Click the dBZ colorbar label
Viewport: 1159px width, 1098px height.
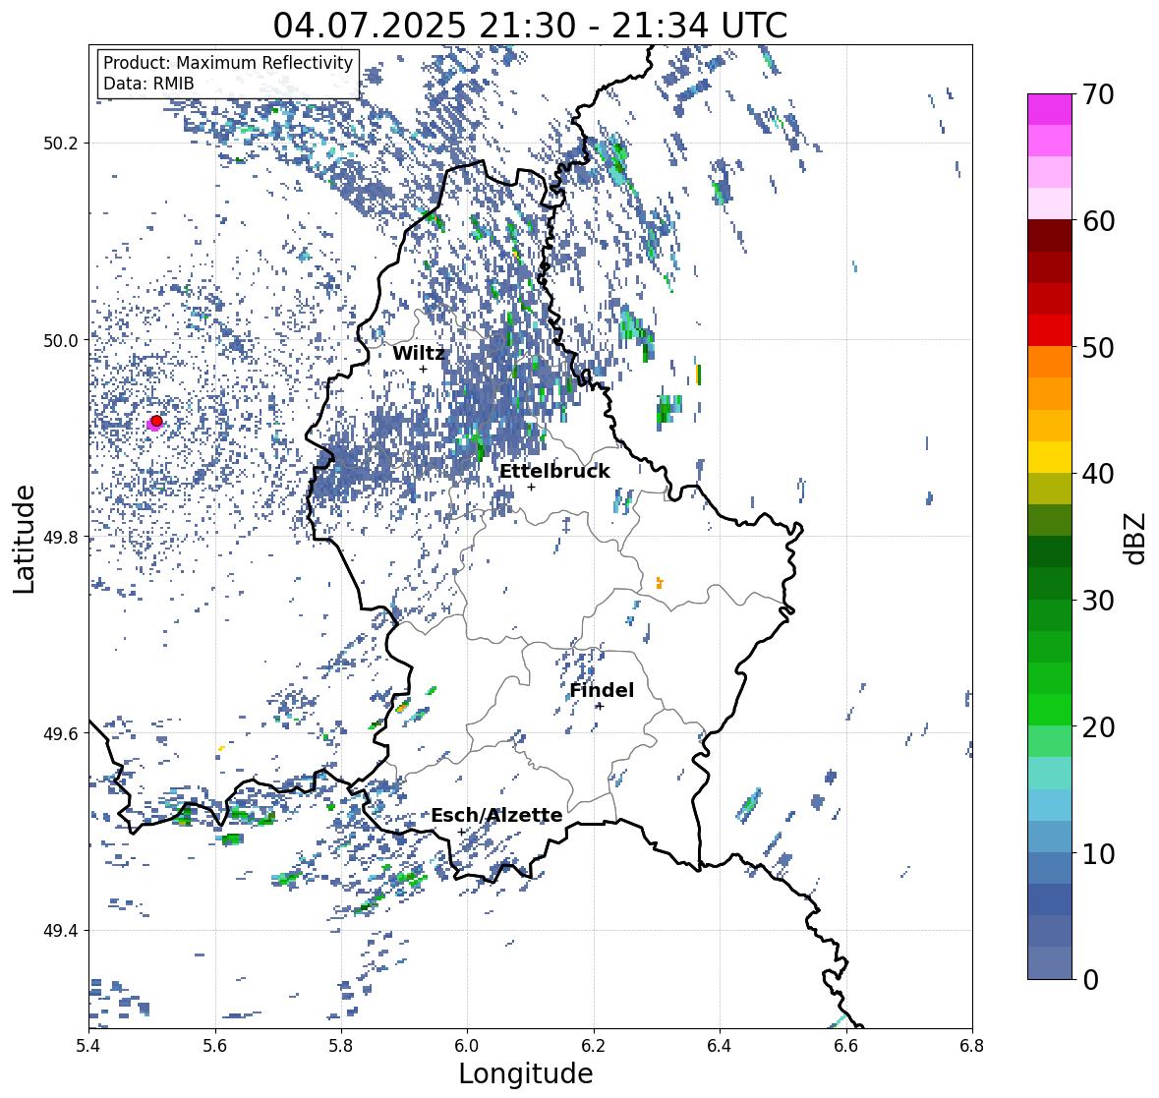[x=1135, y=538]
